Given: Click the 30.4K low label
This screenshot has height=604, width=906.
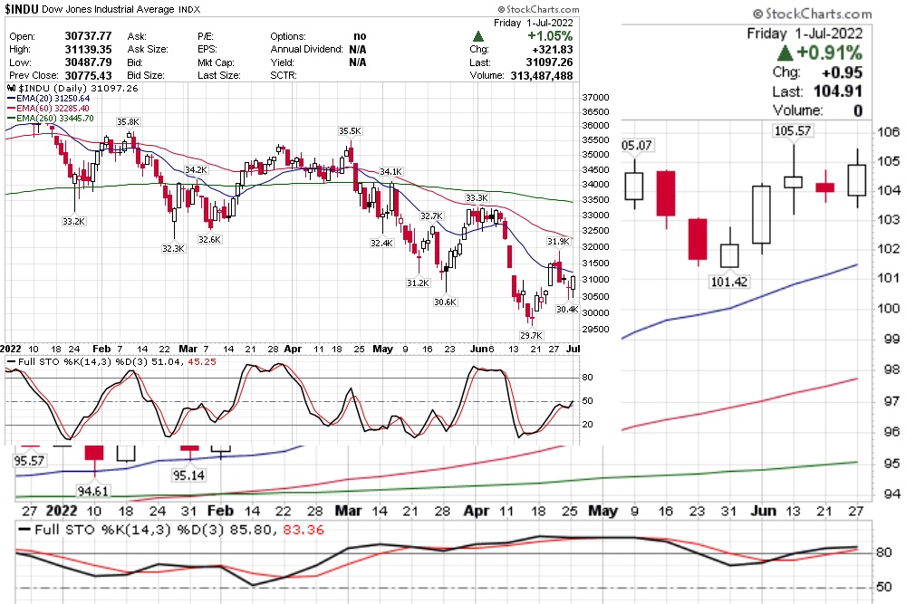Looking at the screenshot, I should tap(567, 309).
